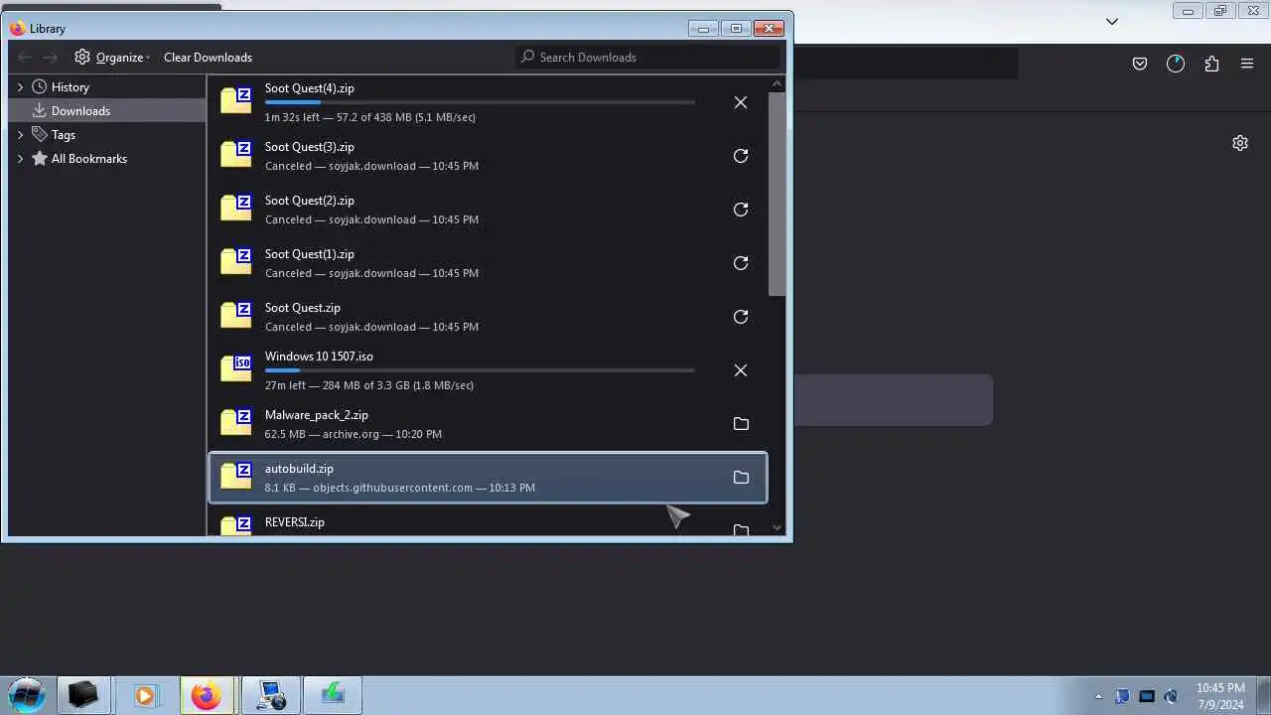Open Firefox hamburger application menu

[1247, 64]
